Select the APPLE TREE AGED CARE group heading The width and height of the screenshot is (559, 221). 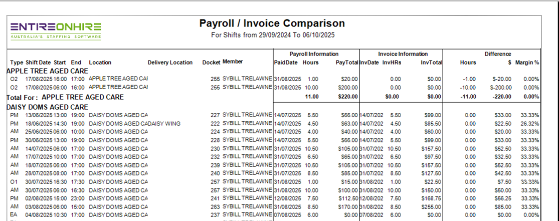tap(47, 71)
